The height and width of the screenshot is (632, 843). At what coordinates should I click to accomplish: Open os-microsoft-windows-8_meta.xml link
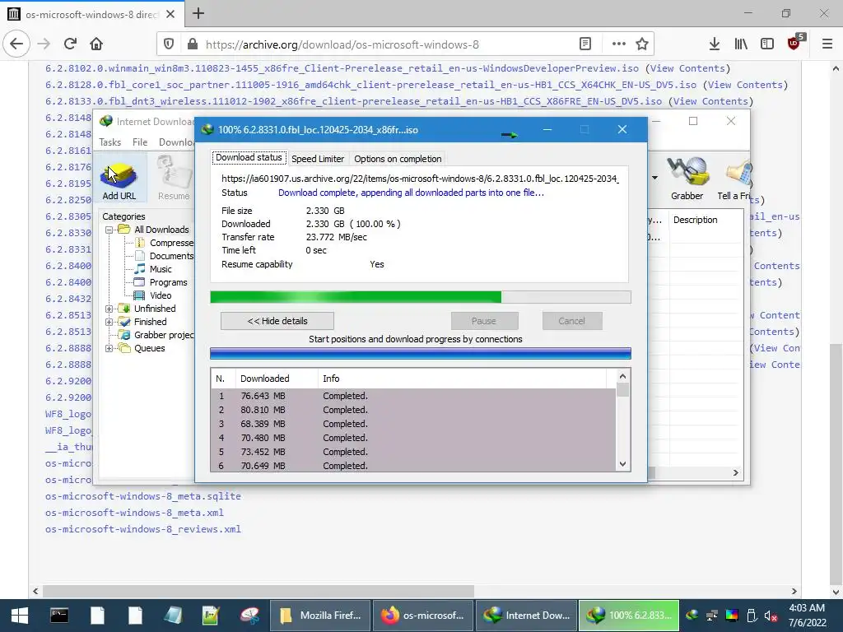134,513
